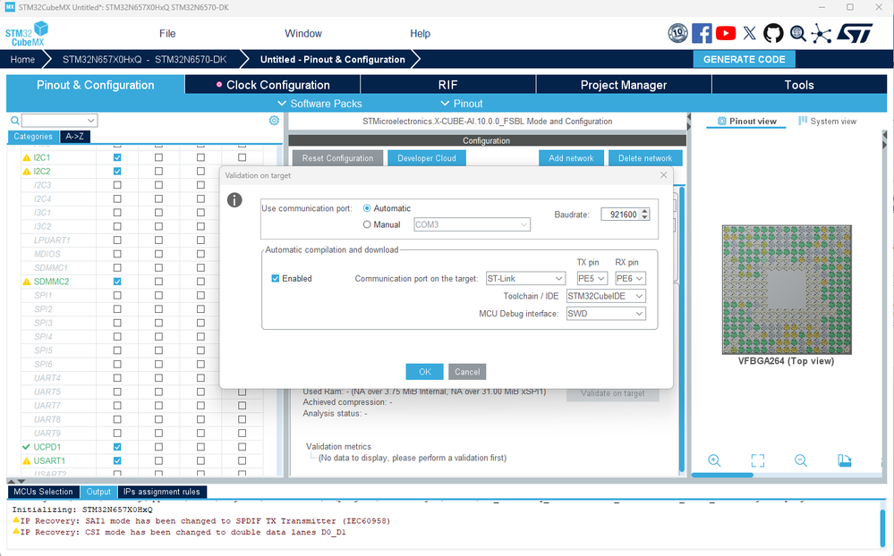
Task: Open the ST-Link communication port dropdown
Action: point(525,279)
